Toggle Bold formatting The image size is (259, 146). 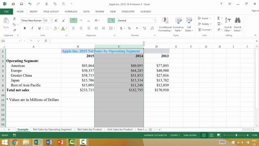pyautogui.click(x=25, y=28)
